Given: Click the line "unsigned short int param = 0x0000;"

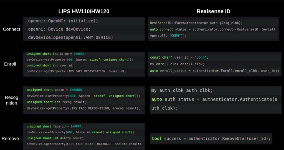Looking at the screenshot, I should [x=56, y=54].
